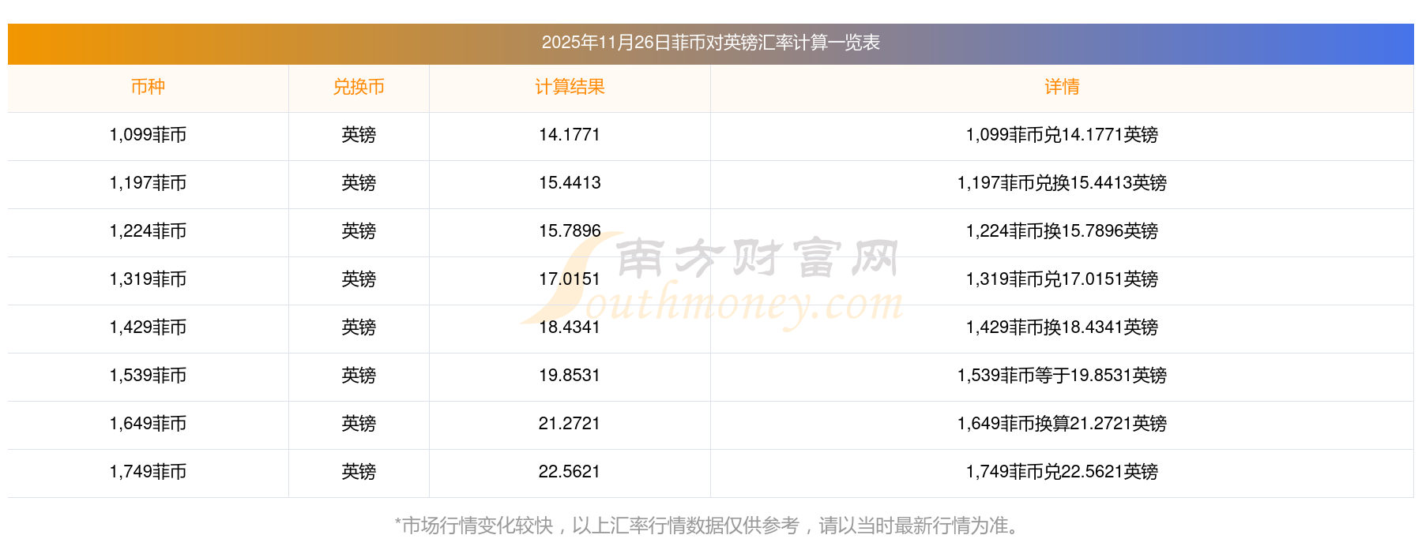This screenshot has height=550, width=1422.
Task: Select the 1,099菲币 cell
Action: [x=148, y=135]
